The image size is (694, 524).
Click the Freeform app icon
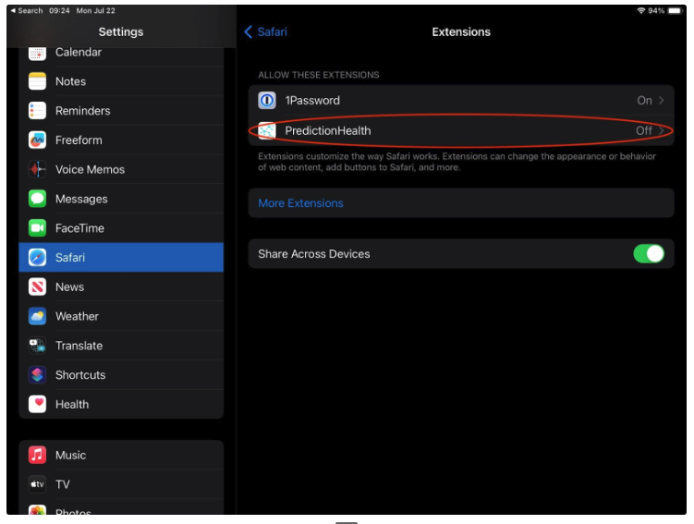coord(37,140)
